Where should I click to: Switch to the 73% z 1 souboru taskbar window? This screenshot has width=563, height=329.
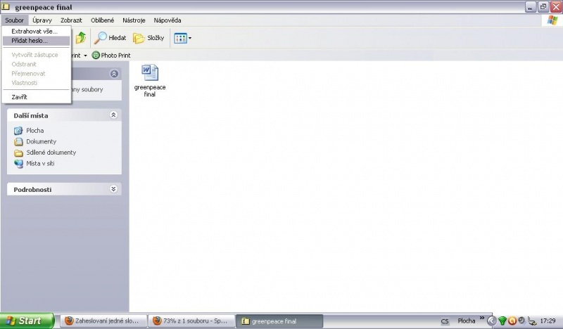(189, 321)
